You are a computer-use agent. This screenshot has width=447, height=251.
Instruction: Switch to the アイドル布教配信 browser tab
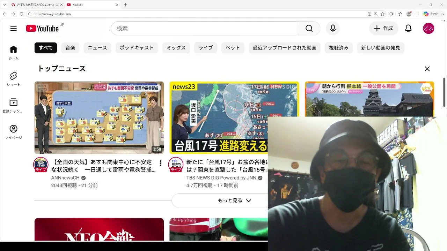[36, 5]
